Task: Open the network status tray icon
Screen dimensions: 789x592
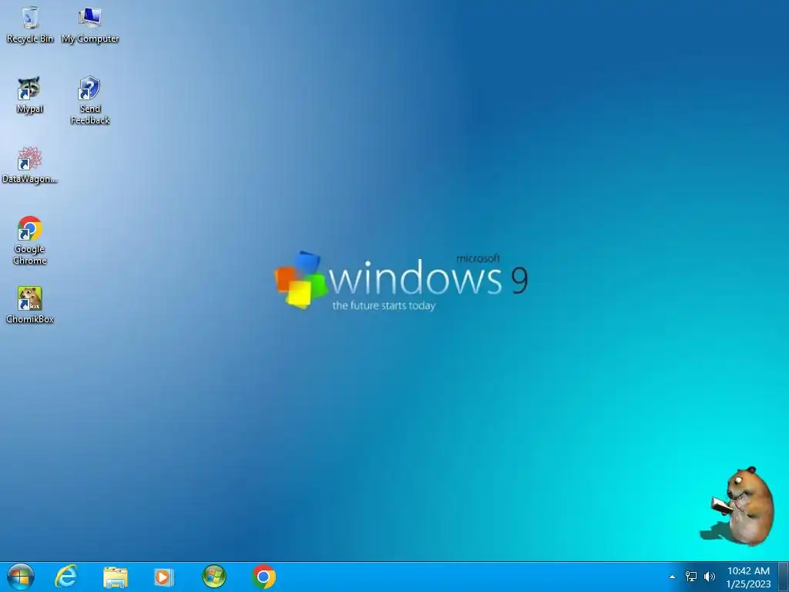Action: click(691, 577)
